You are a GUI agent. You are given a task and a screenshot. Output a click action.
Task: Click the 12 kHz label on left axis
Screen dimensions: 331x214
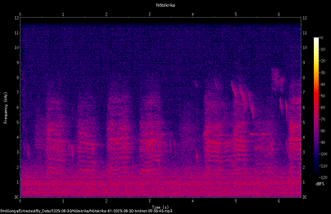pos(17,18)
